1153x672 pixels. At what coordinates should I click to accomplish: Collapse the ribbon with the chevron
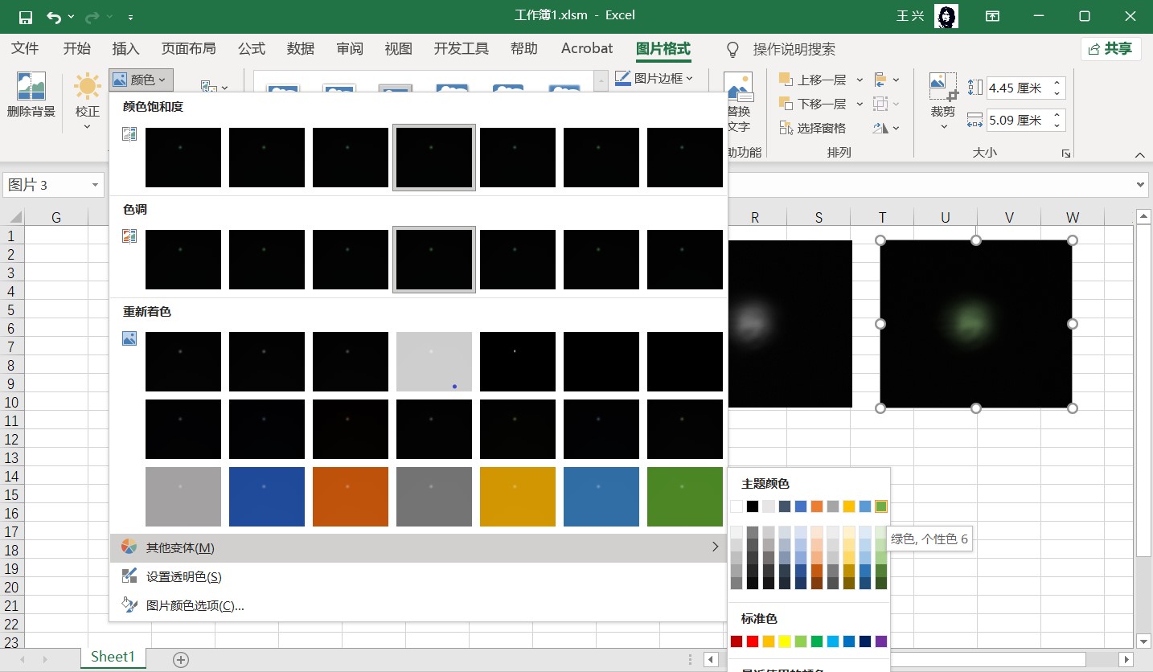pyautogui.click(x=1139, y=154)
